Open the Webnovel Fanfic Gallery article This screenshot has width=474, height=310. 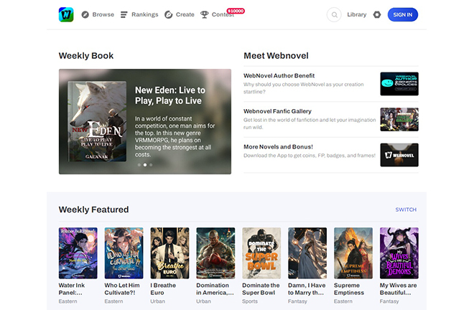[277, 111]
